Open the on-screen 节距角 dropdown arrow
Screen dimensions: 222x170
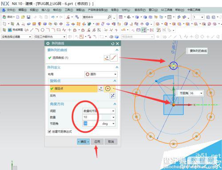pyautogui.click(x=201, y=93)
